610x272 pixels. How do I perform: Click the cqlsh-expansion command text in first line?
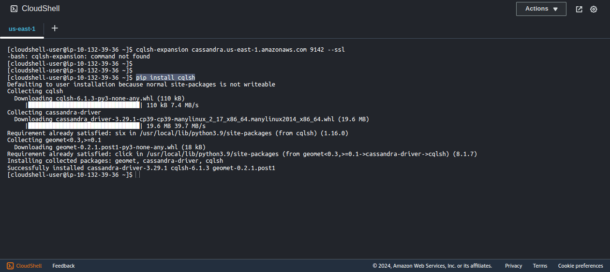pos(162,49)
